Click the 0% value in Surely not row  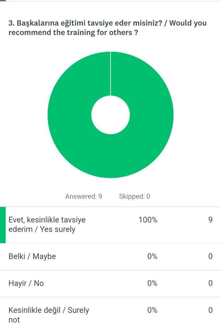[152, 310]
